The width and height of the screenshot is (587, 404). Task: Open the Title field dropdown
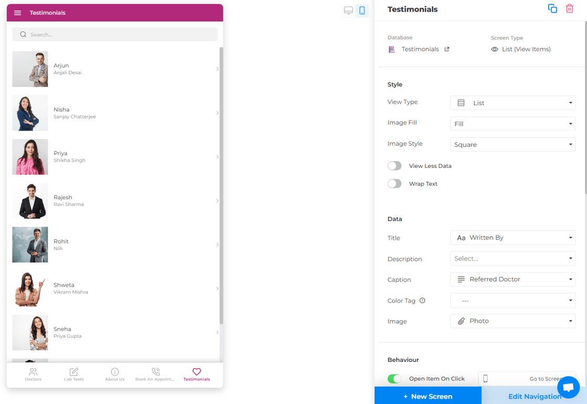click(513, 238)
